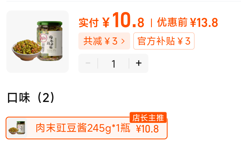Tap the 共减 discount label text
This screenshot has width=241, height=143.
click(x=93, y=41)
